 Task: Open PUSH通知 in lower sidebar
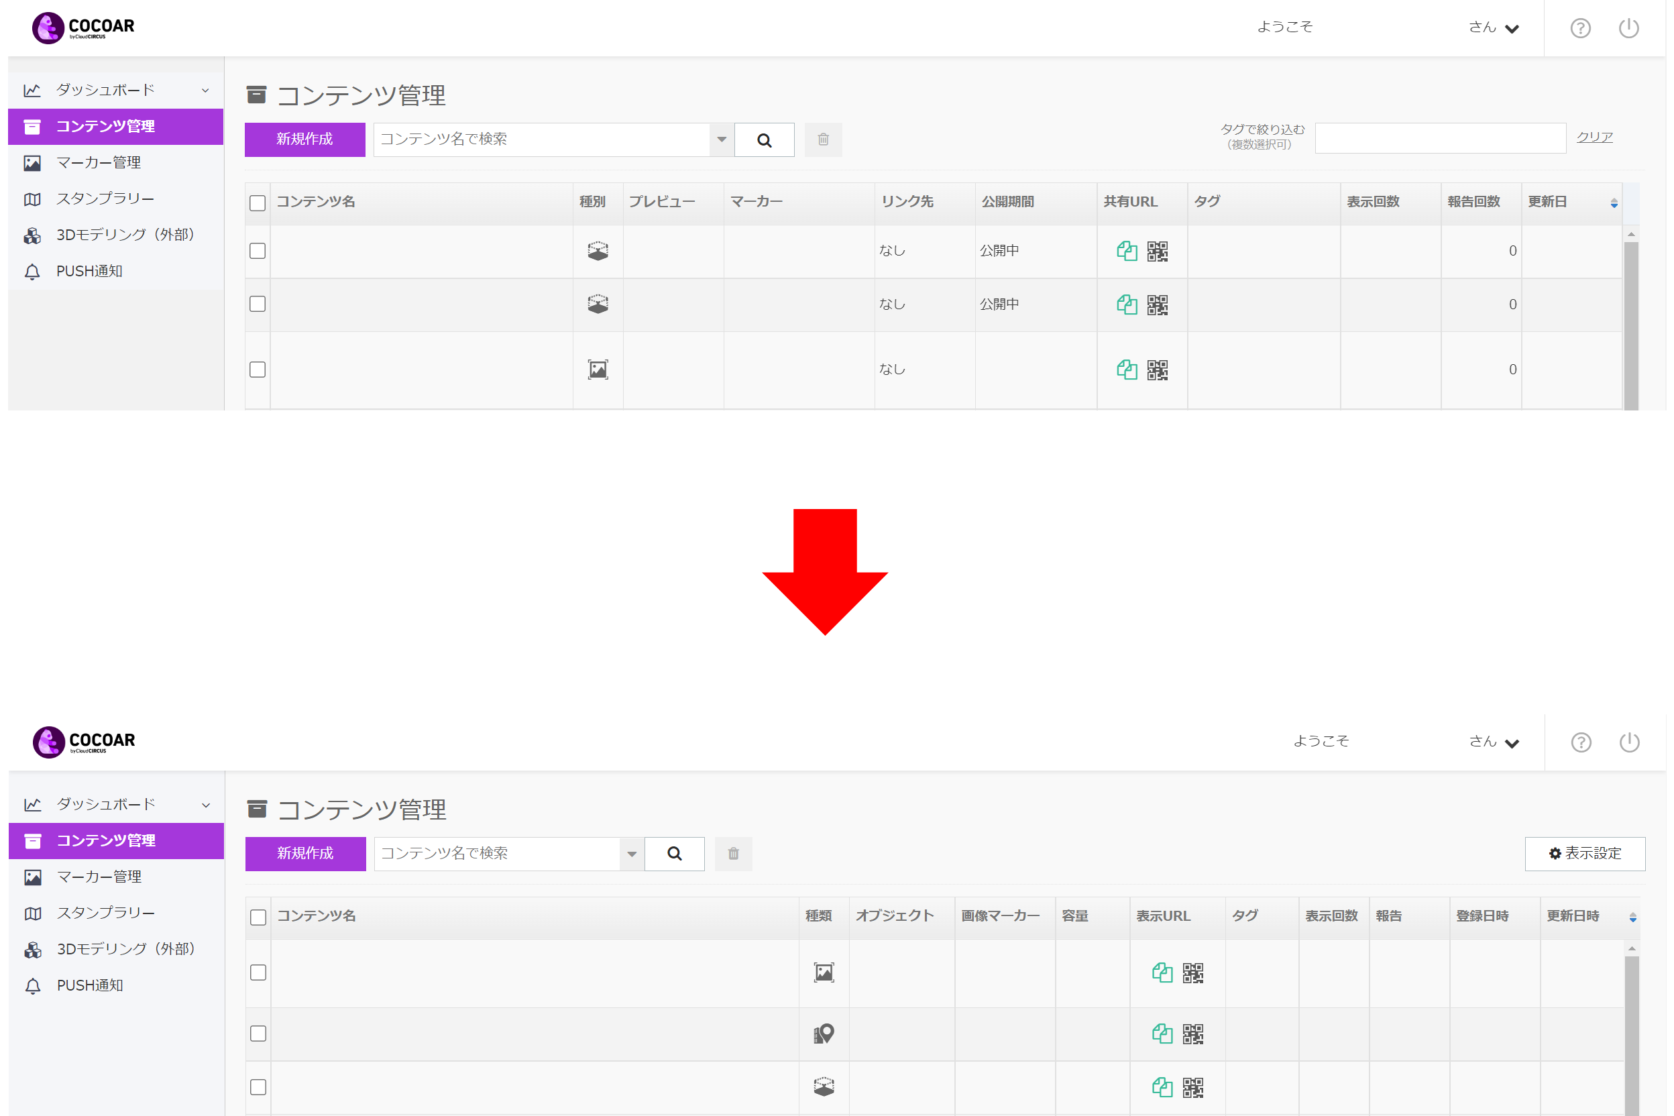coord(116,986)
